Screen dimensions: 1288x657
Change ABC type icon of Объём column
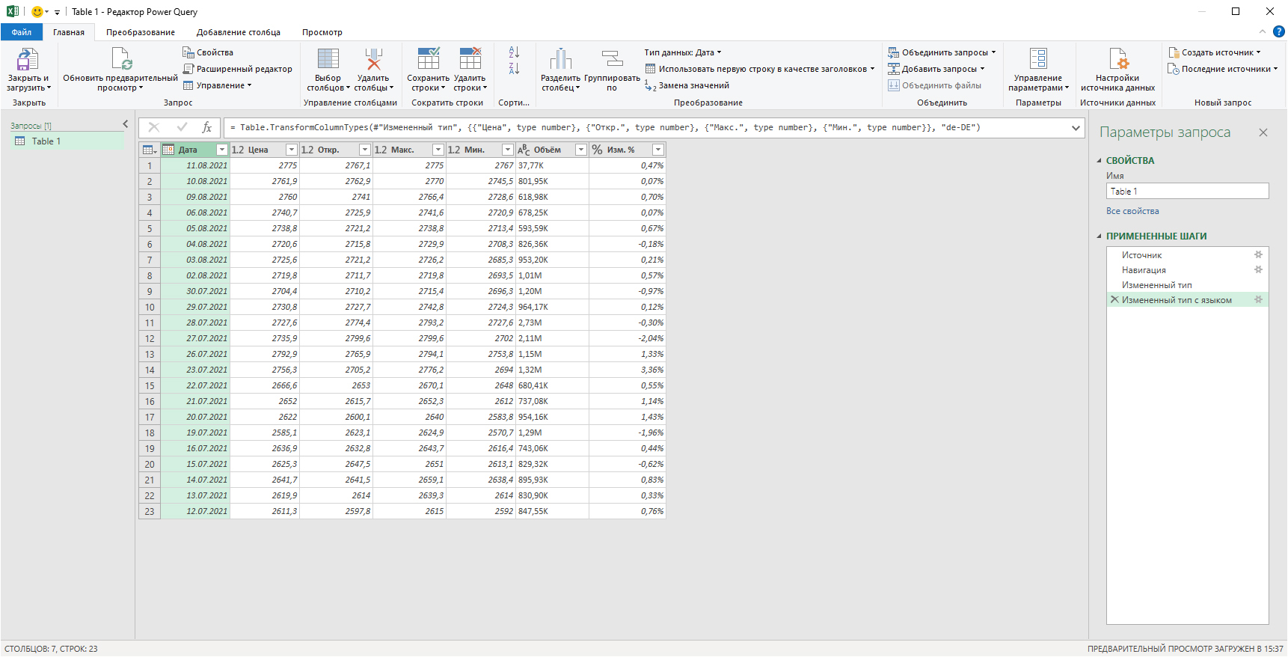tap(524, 150)
